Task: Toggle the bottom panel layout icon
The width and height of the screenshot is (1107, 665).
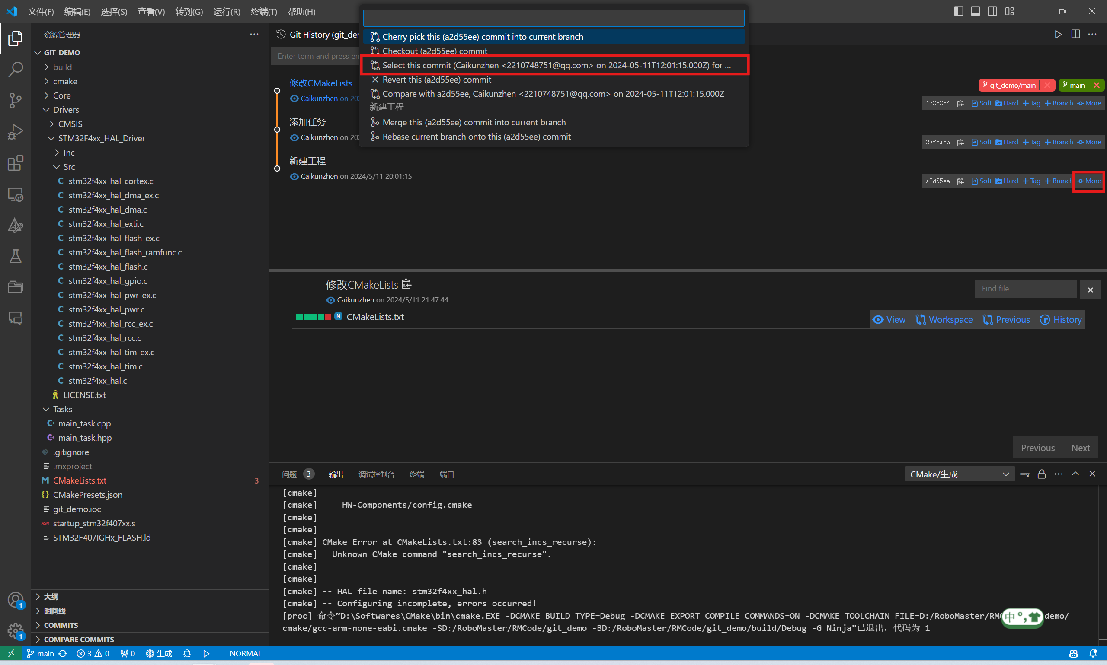Action: pos(975,11)
